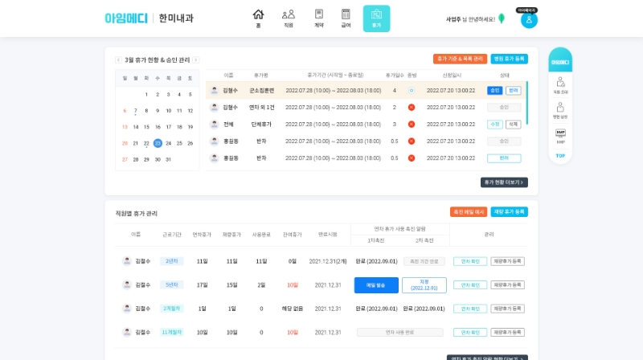Click avatar of the 11개월차 employee row
643x360 pixels.
click(127, 332)
